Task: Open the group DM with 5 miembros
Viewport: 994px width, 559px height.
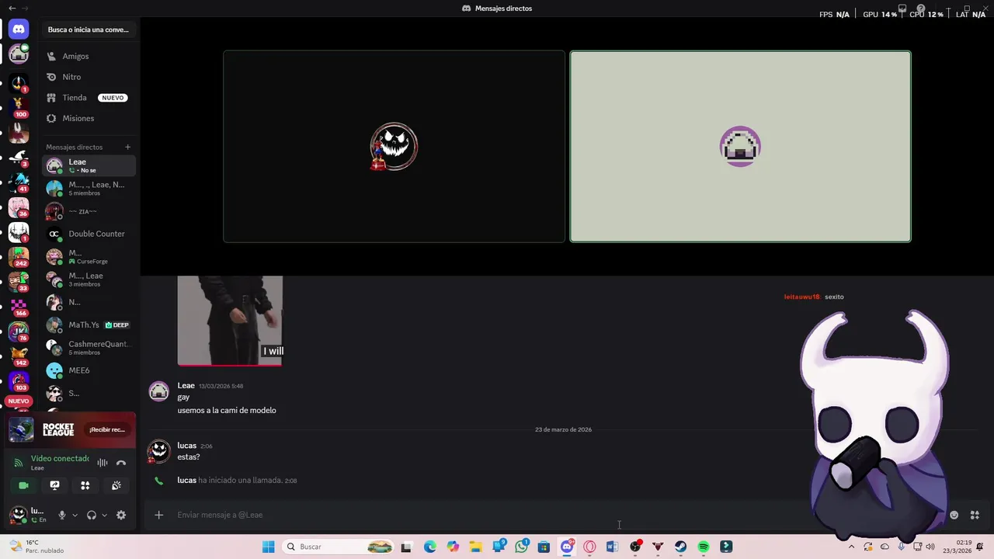Action: 89,188
